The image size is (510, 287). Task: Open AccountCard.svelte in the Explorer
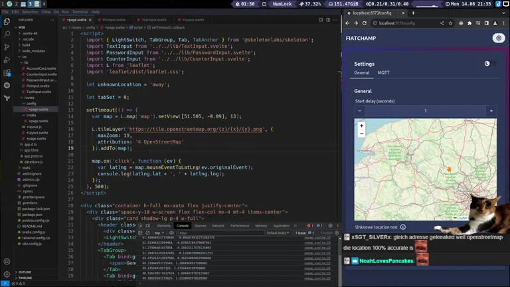point(41,68)
